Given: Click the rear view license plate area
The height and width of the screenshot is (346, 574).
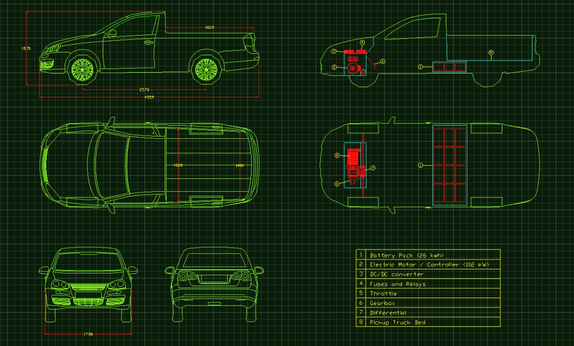Looking at the screenshot, I should [x=213, y=279].
